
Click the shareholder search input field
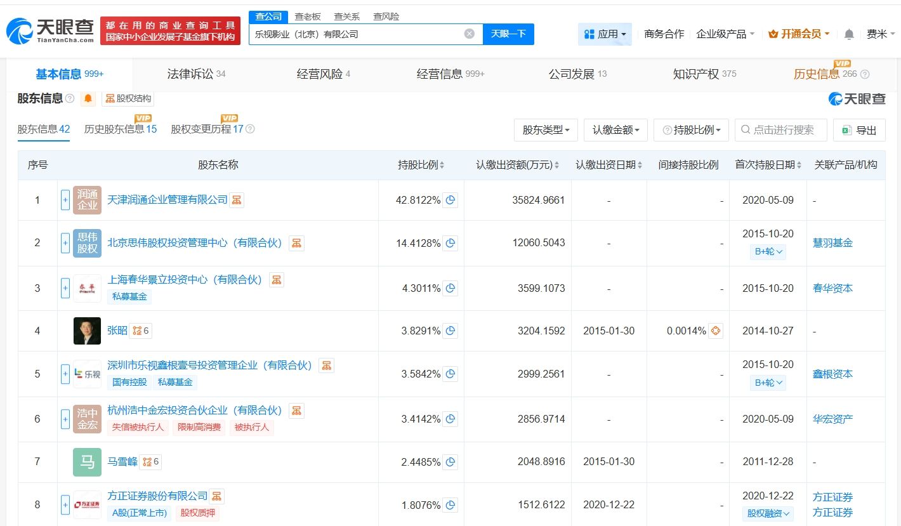tap(787, 130)
